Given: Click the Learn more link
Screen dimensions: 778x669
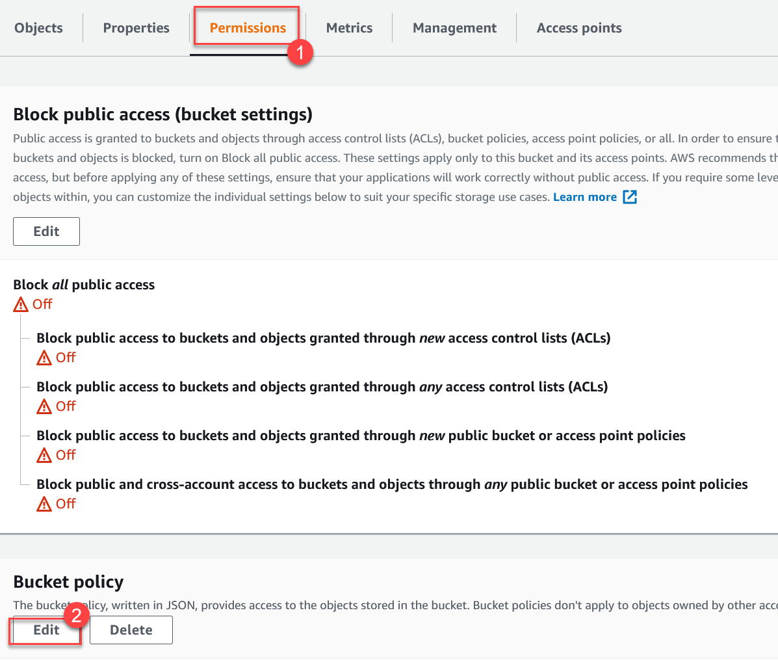Looking at the screenshot, I should coord(584,197).
